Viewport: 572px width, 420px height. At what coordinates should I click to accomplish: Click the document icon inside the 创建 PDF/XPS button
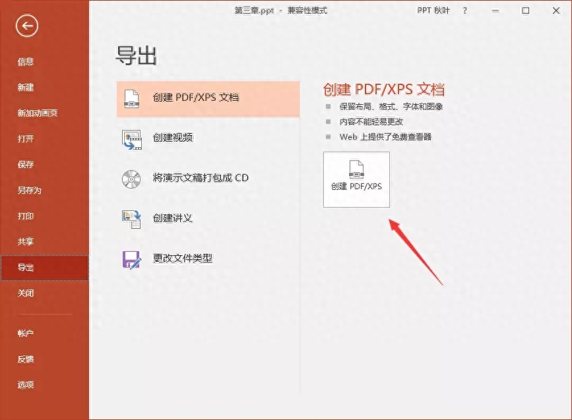356,168
